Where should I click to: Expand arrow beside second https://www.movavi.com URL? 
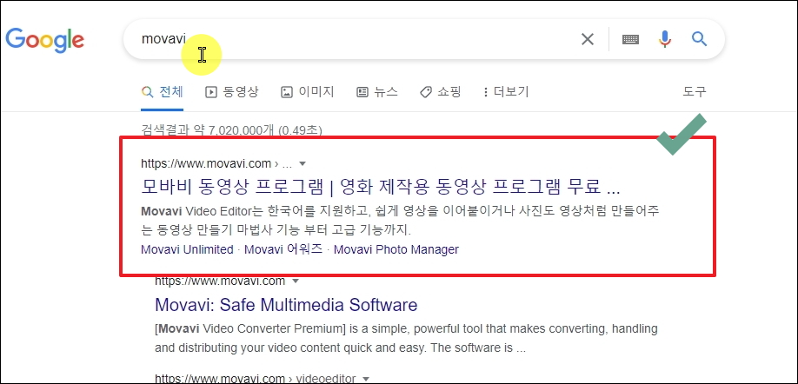tap(296, 281)
